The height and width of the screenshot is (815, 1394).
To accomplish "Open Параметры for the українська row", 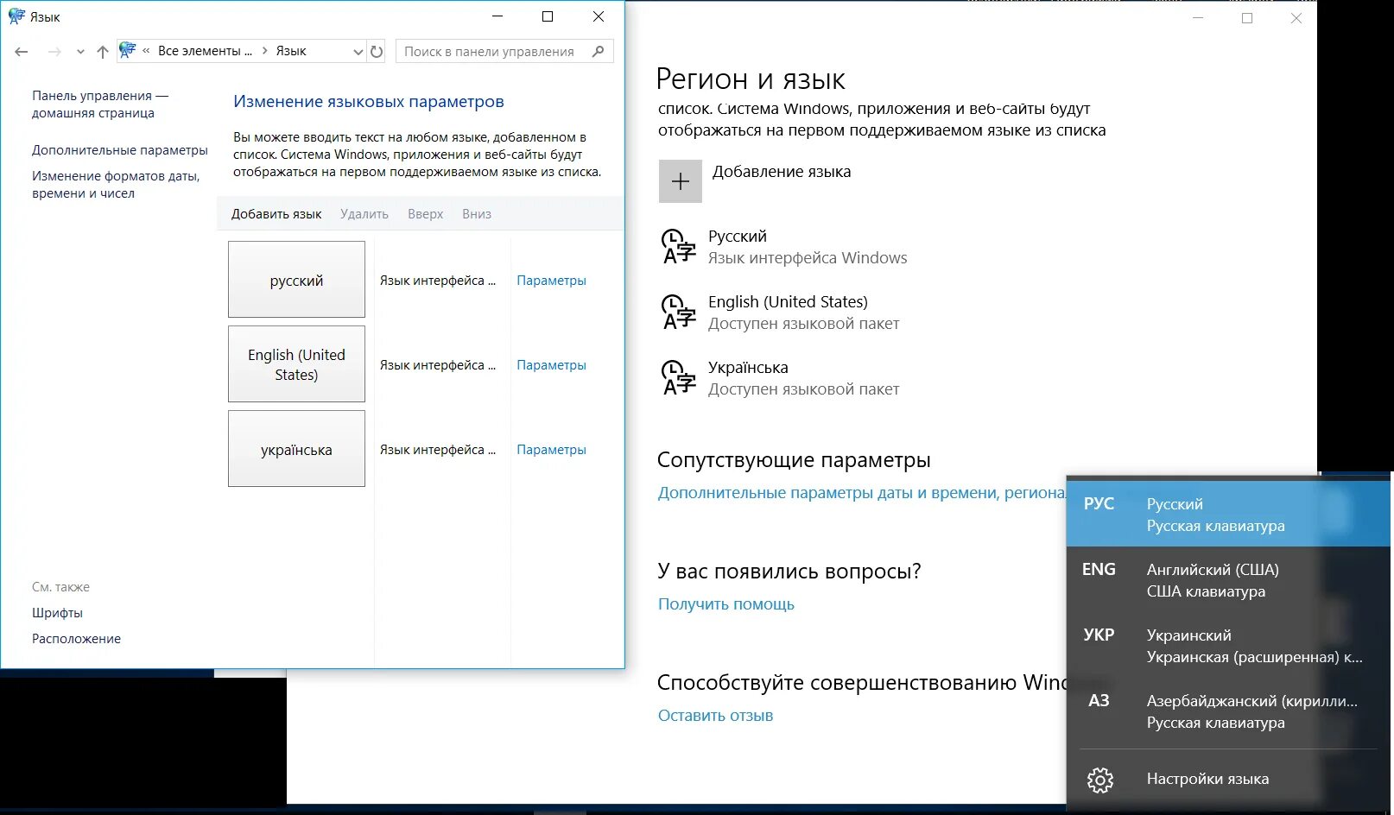I will pos(551,450).
